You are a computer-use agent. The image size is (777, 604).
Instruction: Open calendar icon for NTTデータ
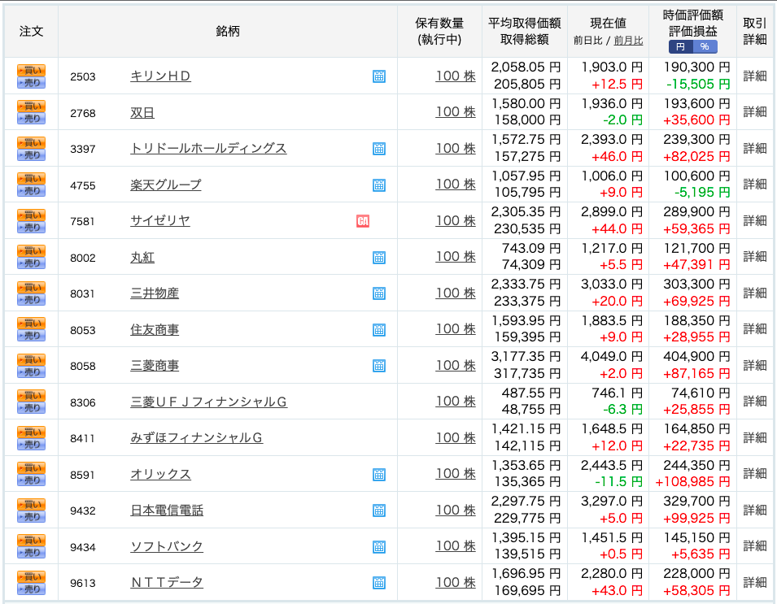[379, 583]
